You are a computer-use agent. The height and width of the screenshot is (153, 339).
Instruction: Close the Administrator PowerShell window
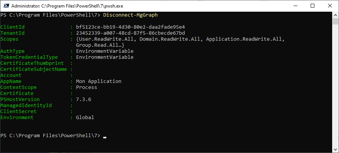(x=330, y=6)
